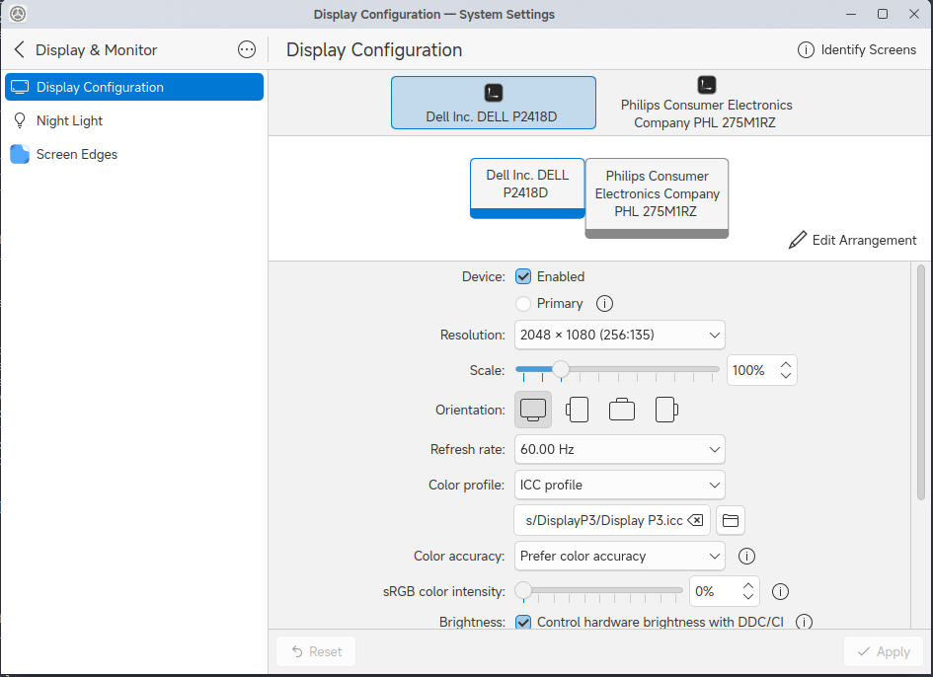The image size is (933, 677).
Task: Select the second orientation icon, rotated portrait
Action: [x=578, y=410]
